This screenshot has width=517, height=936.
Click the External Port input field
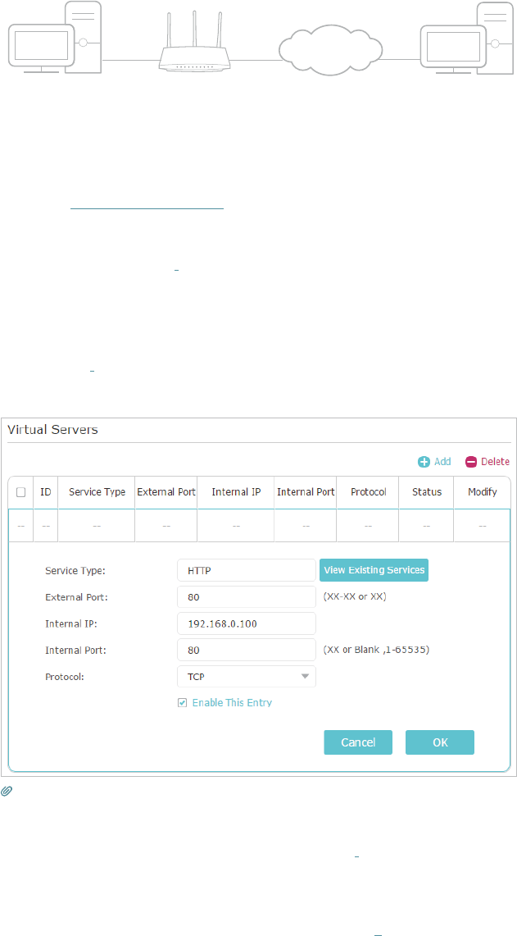[247, 596]
